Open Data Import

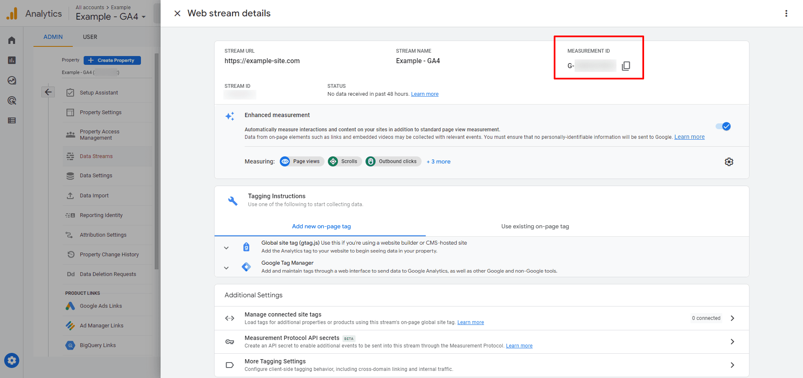point(107,196)
